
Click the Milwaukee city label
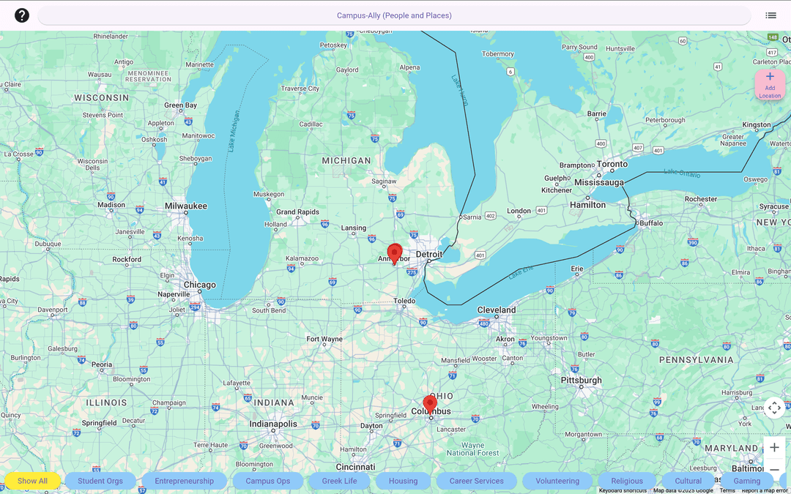point(186,206)
